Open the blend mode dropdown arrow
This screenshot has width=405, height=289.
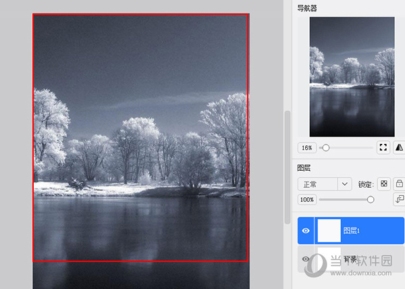click(x=344, y=184)
